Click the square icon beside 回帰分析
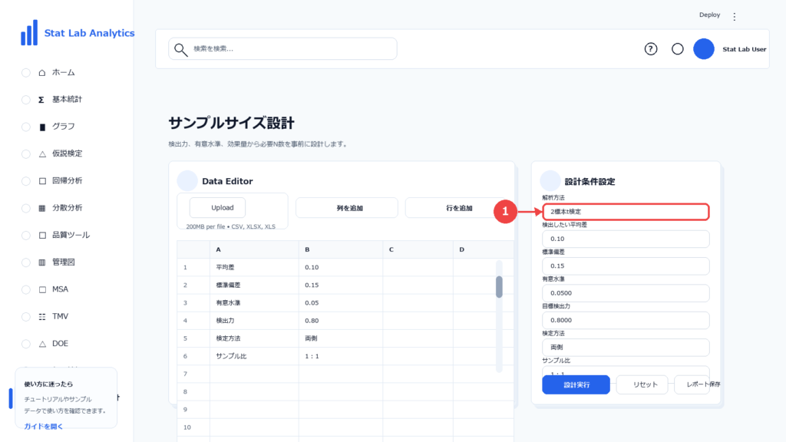Screen dimensions: 786x442 42,181
